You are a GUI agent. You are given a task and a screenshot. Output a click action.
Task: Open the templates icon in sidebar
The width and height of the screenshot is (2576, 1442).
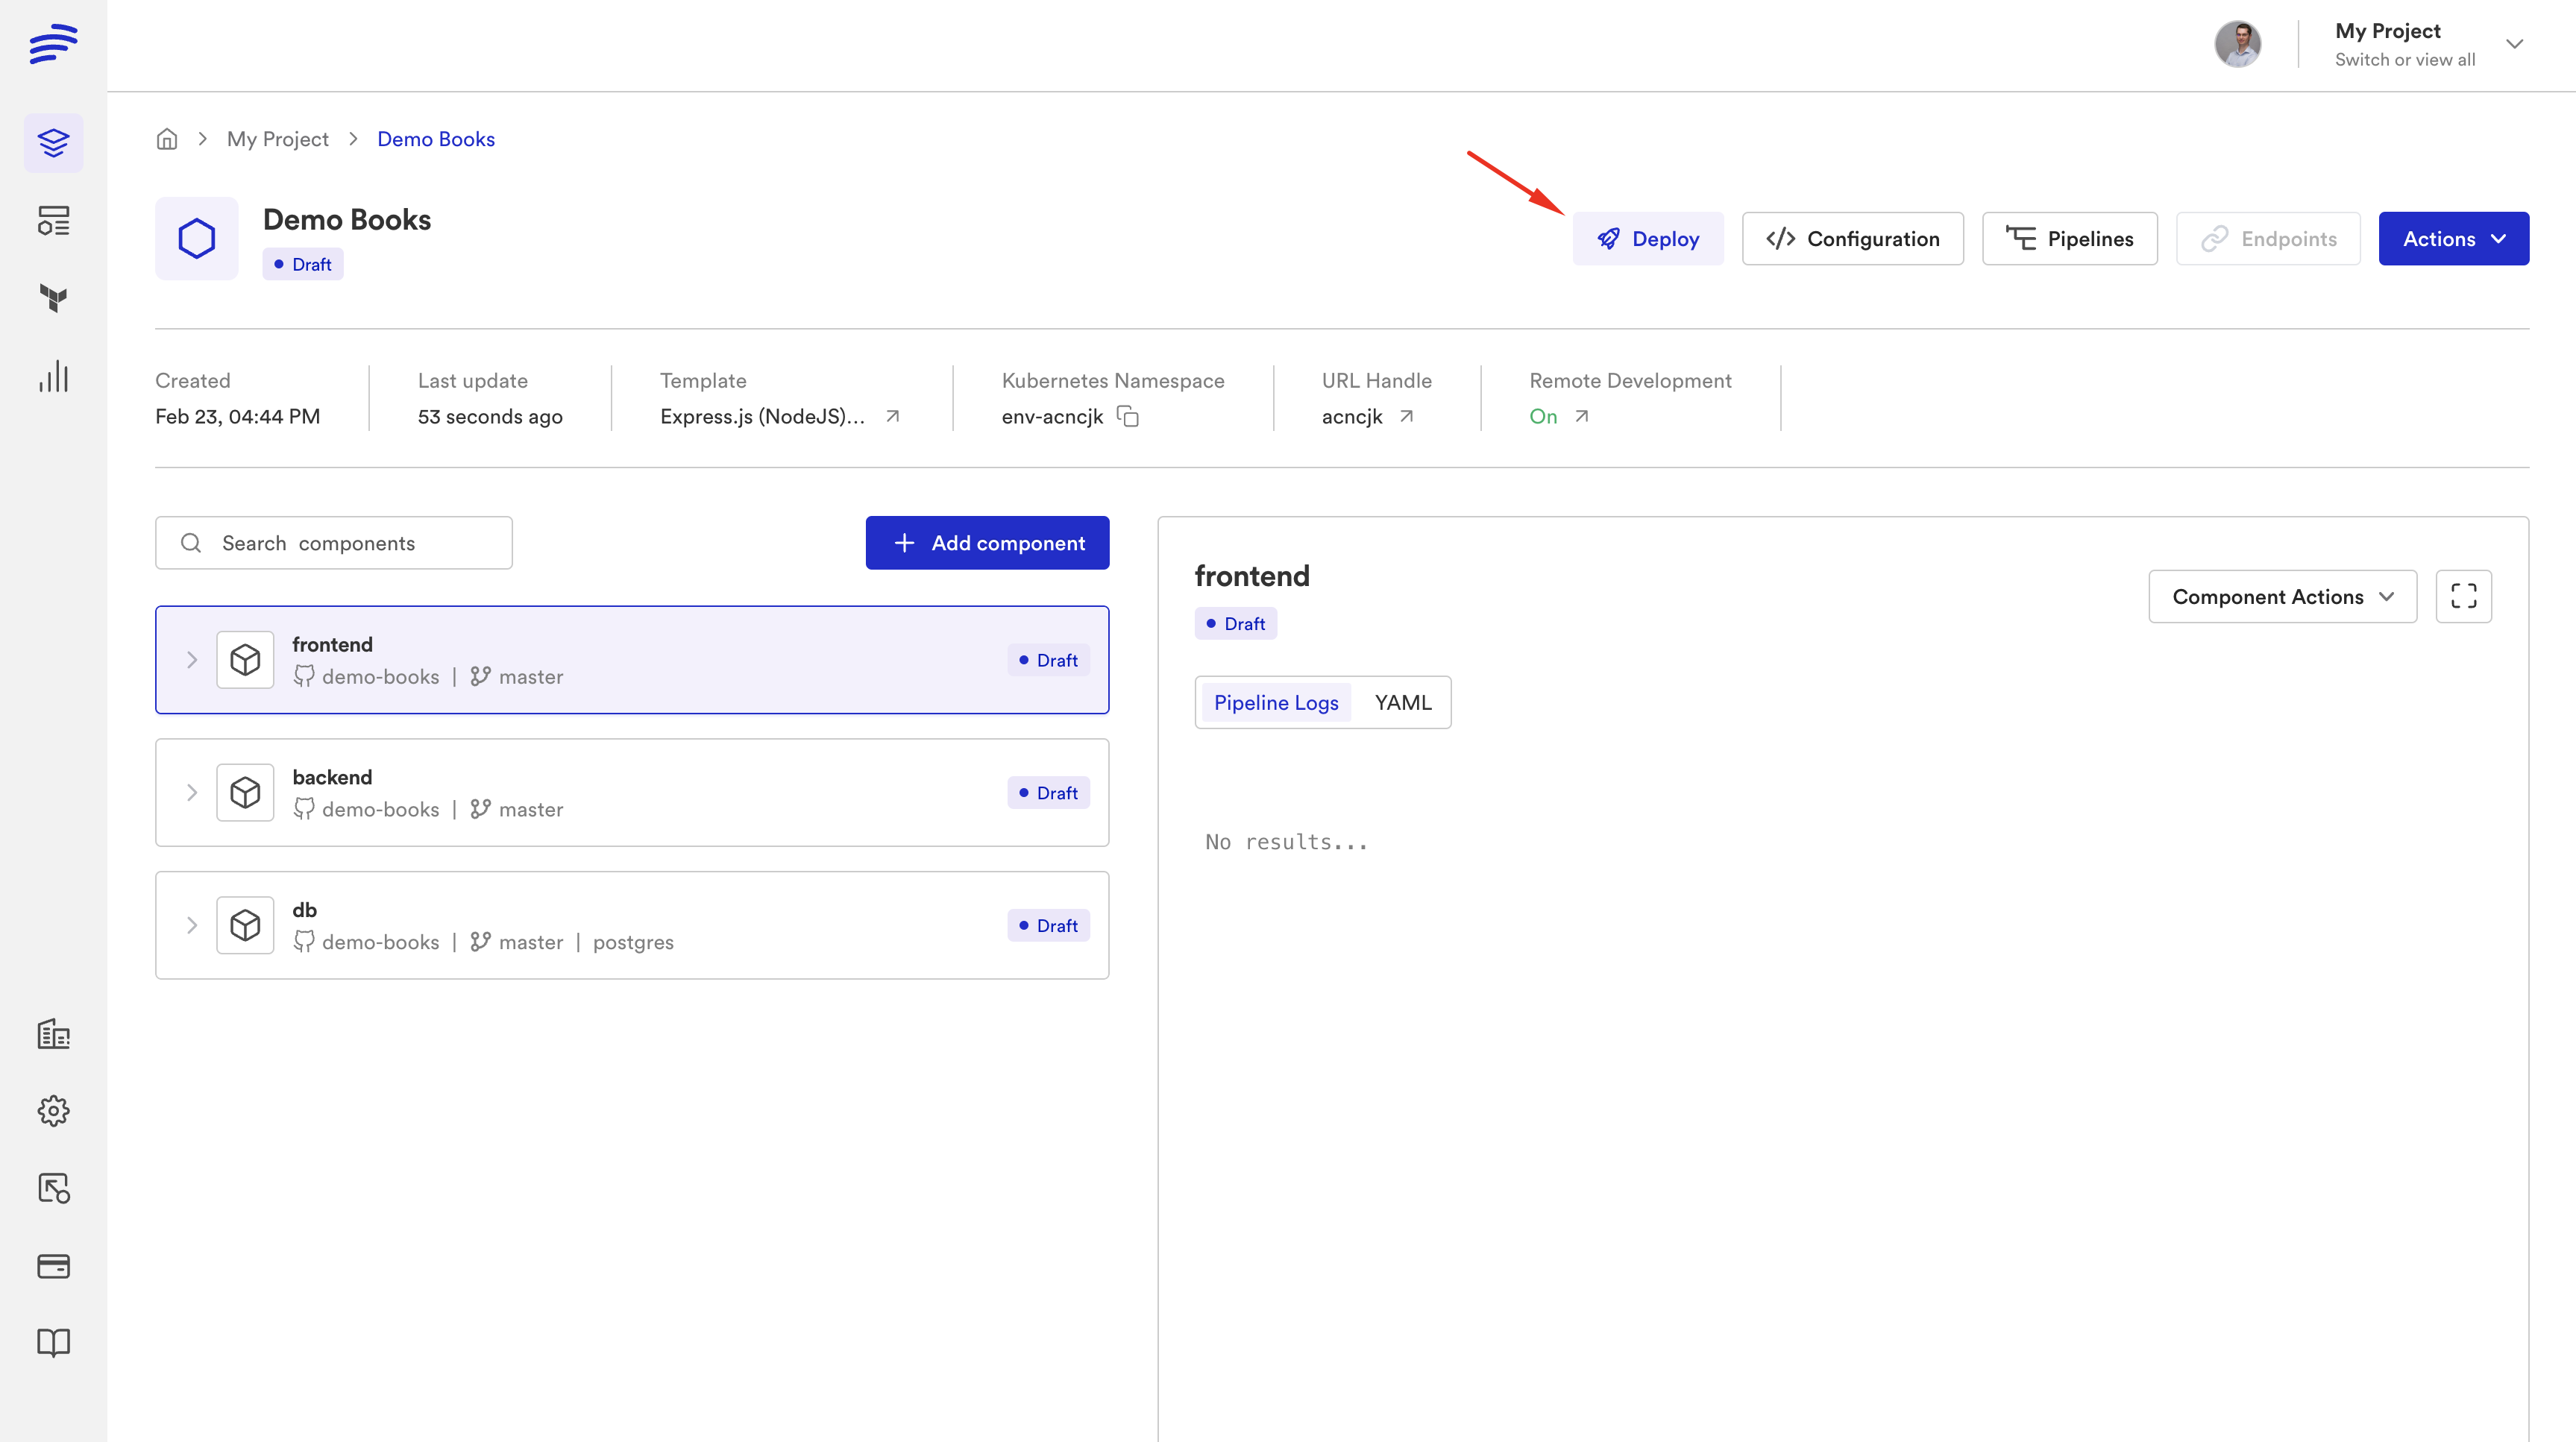tap(53, 221)
